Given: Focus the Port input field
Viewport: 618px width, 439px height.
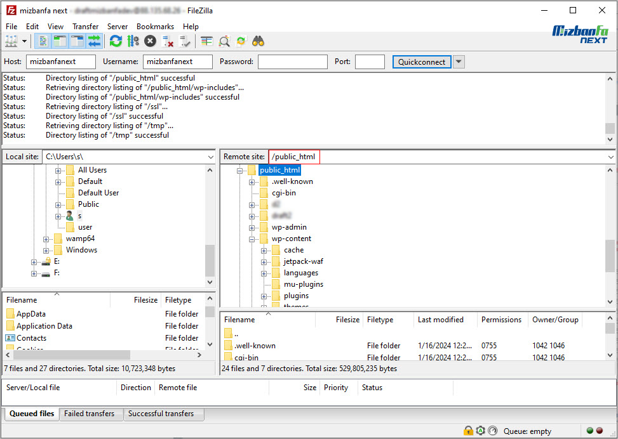Looking at the screenshot, I should [x=370, y=62].
